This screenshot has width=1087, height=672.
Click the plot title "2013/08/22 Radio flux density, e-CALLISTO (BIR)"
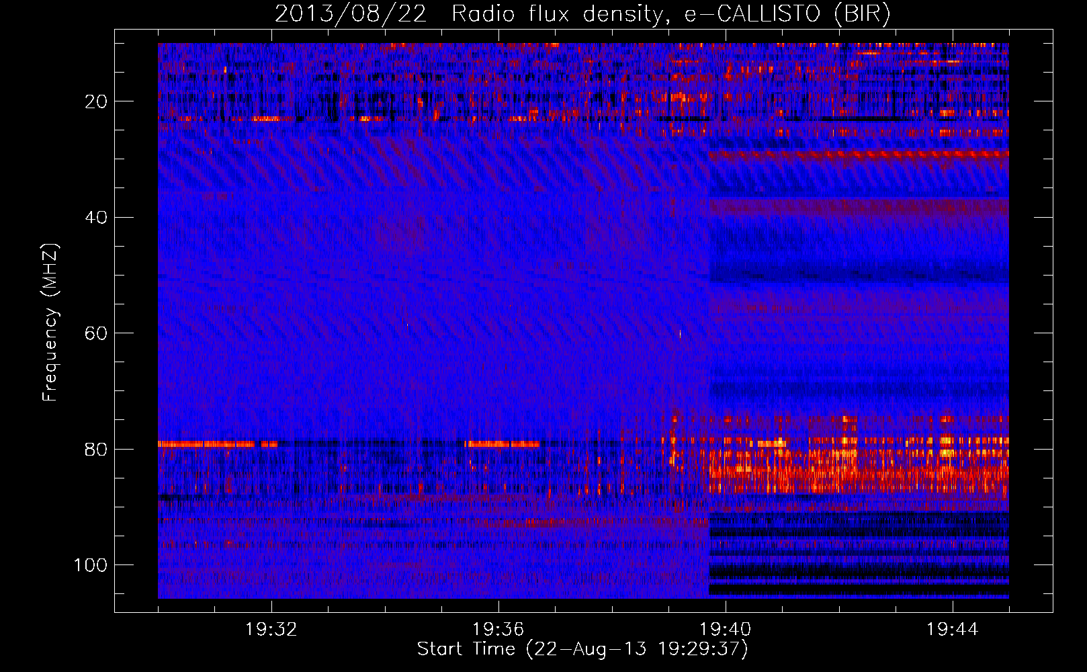click(582, 14)
